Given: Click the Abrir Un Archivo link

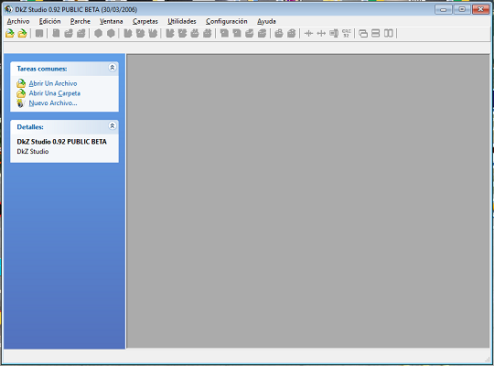Looking at the screenshot, I should [53, 83].
